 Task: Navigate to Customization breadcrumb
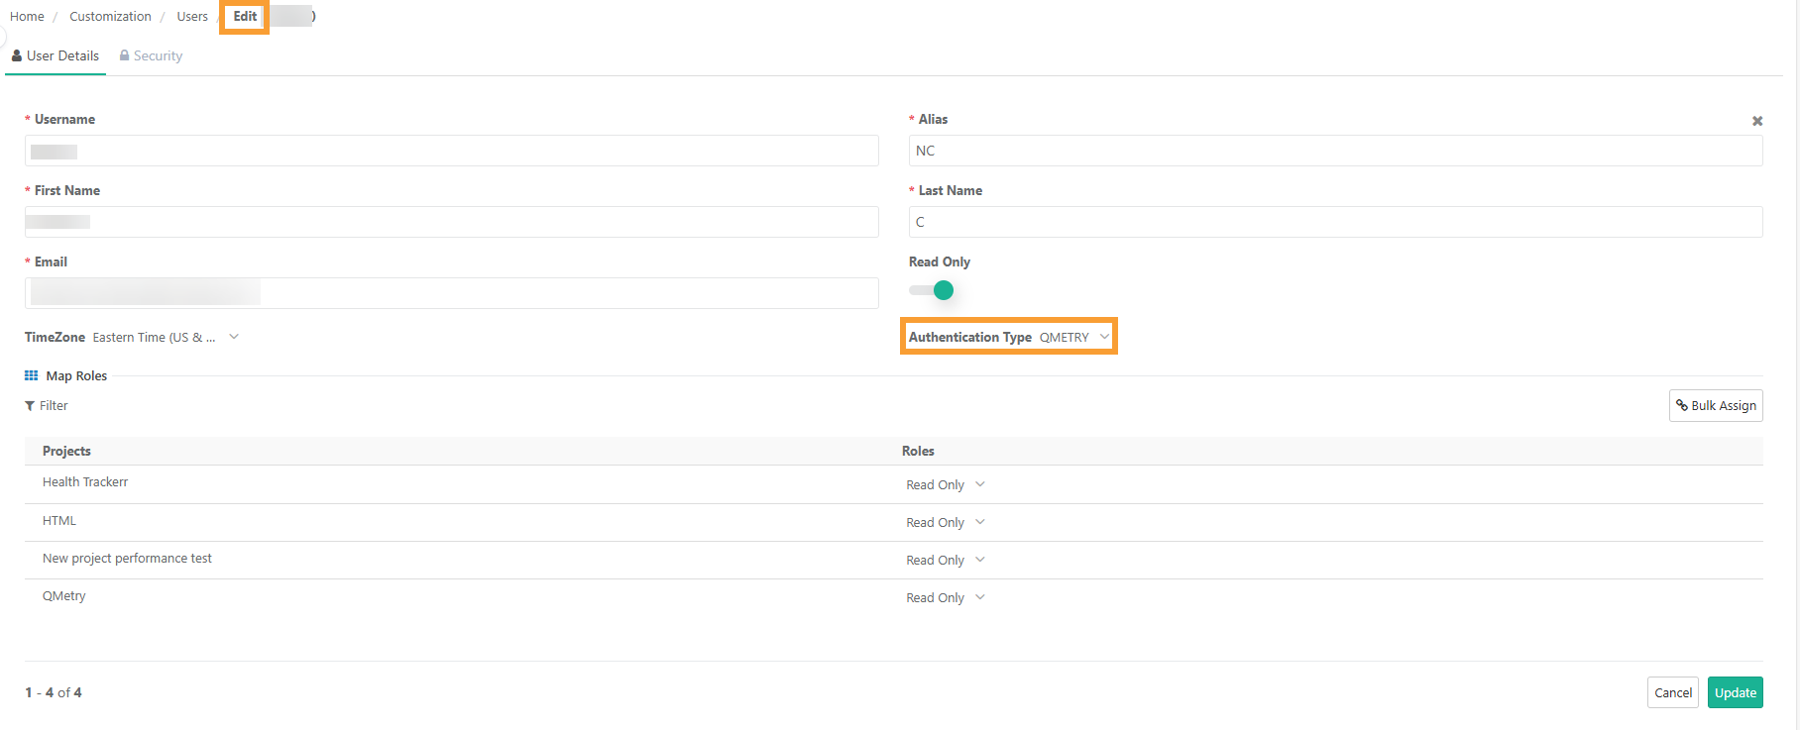point(110,17)
